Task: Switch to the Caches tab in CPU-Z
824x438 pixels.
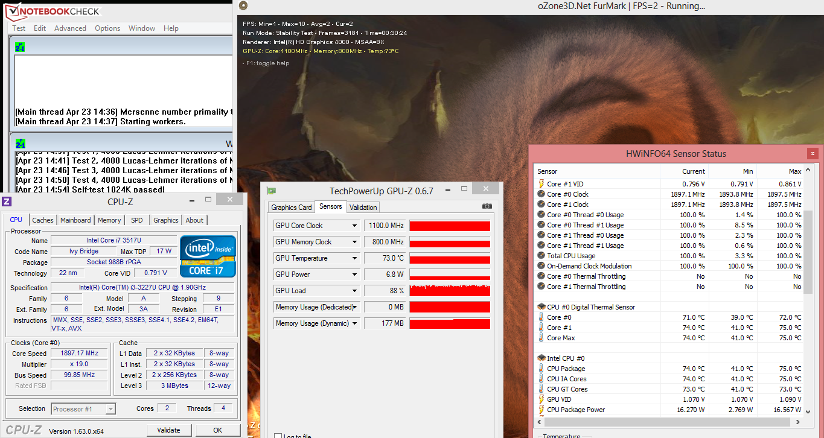Action: (x=43, y=220)
